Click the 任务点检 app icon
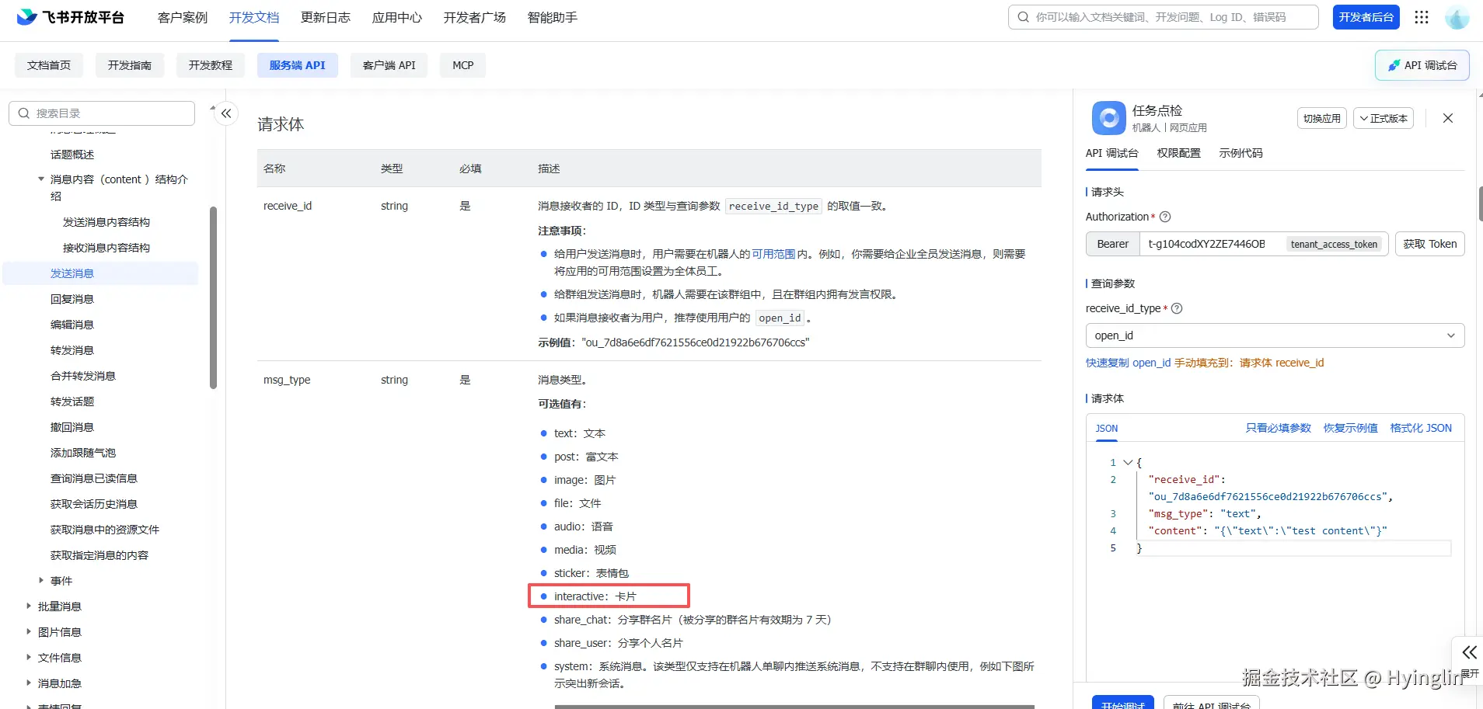The width and height of the screenshot is (1483, 709). 1108,118
